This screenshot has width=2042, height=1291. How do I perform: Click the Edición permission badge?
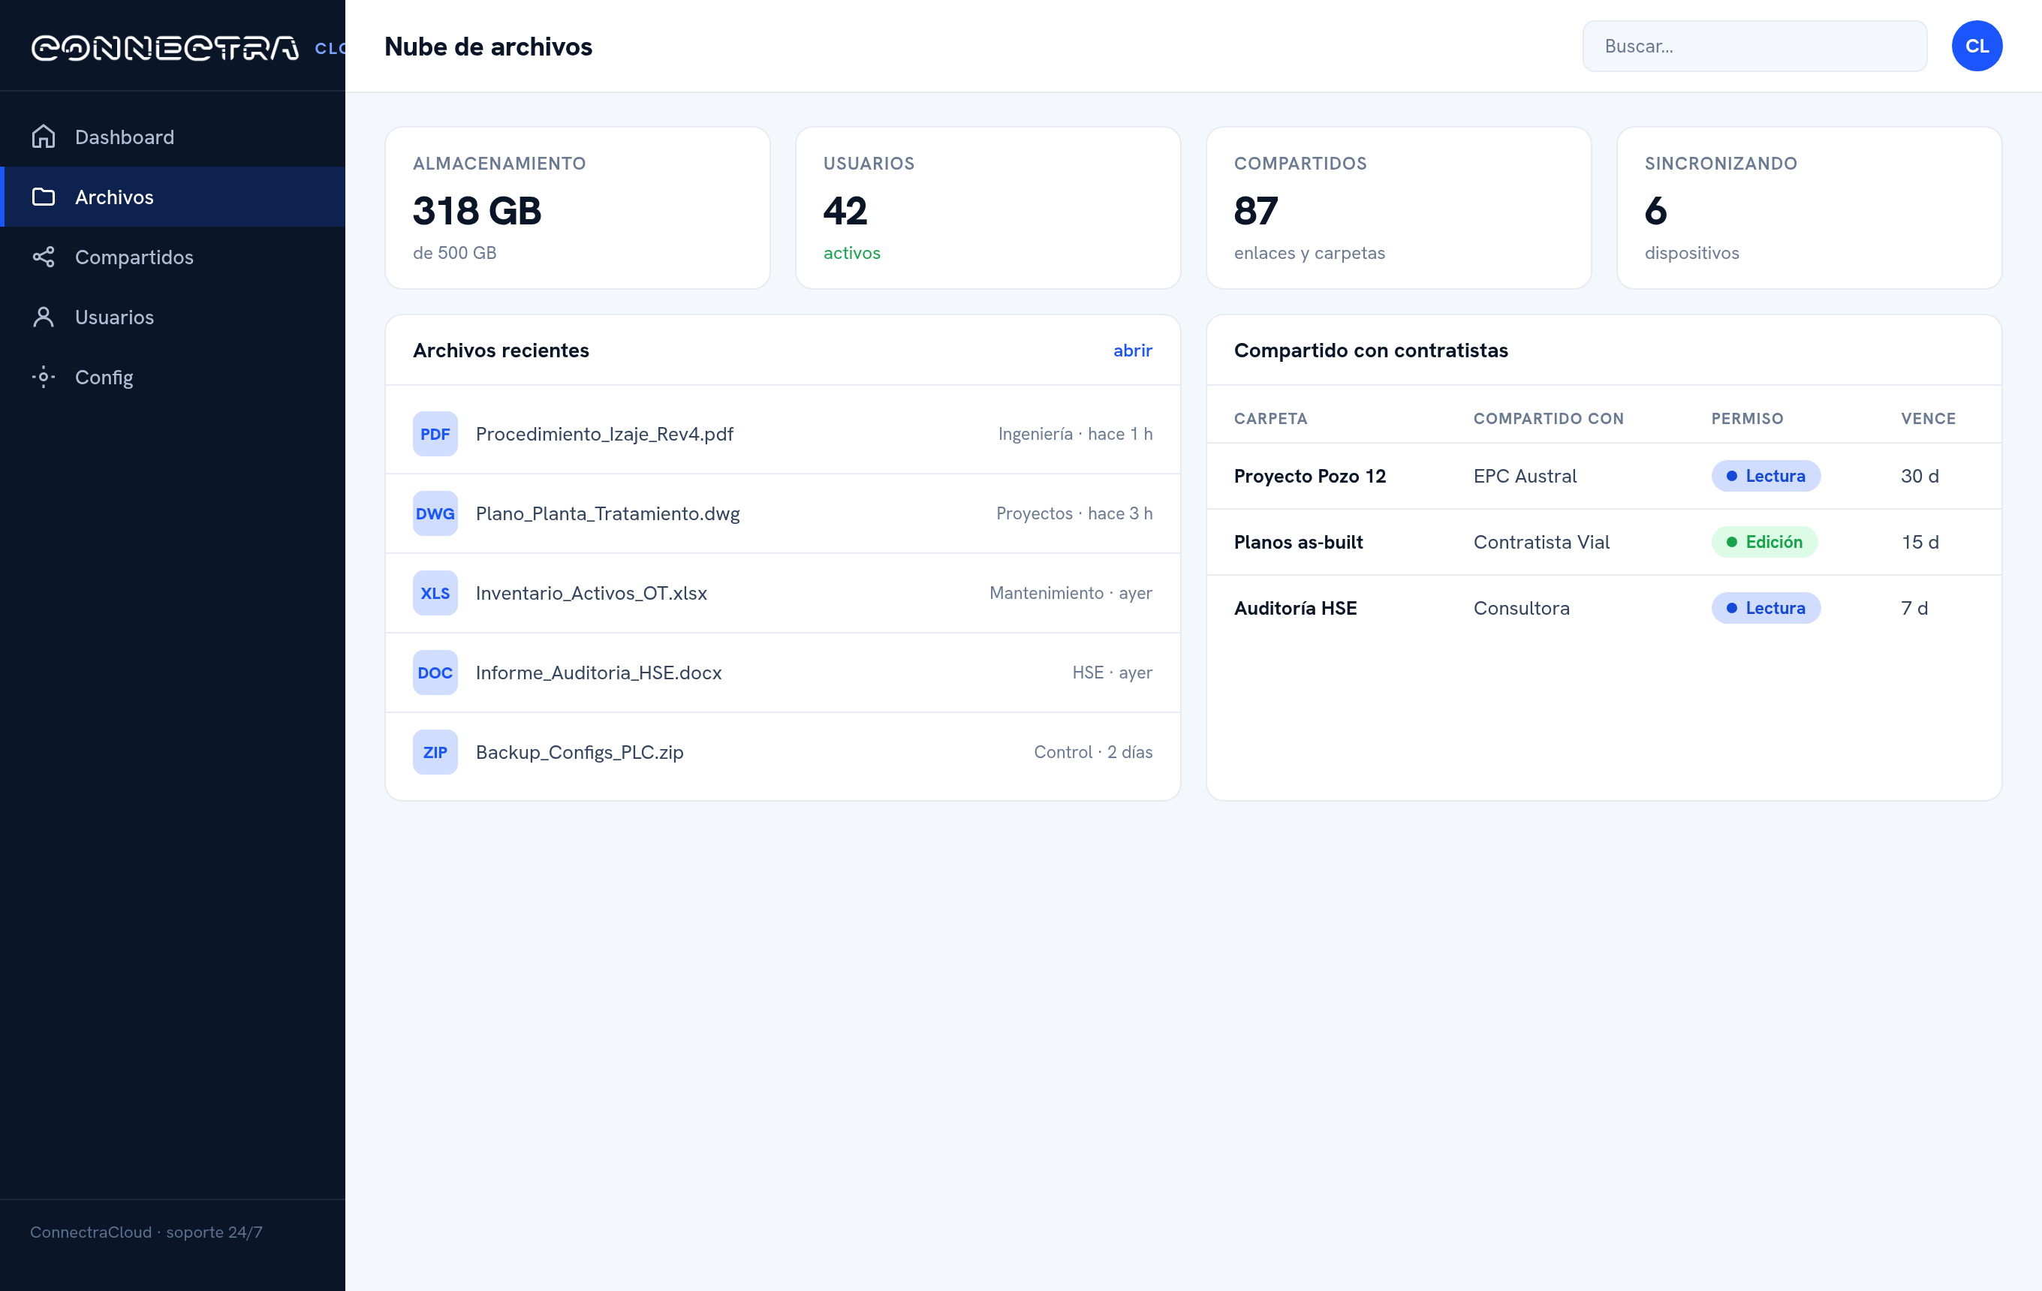pyautogui.click(x=1764, y=543)
